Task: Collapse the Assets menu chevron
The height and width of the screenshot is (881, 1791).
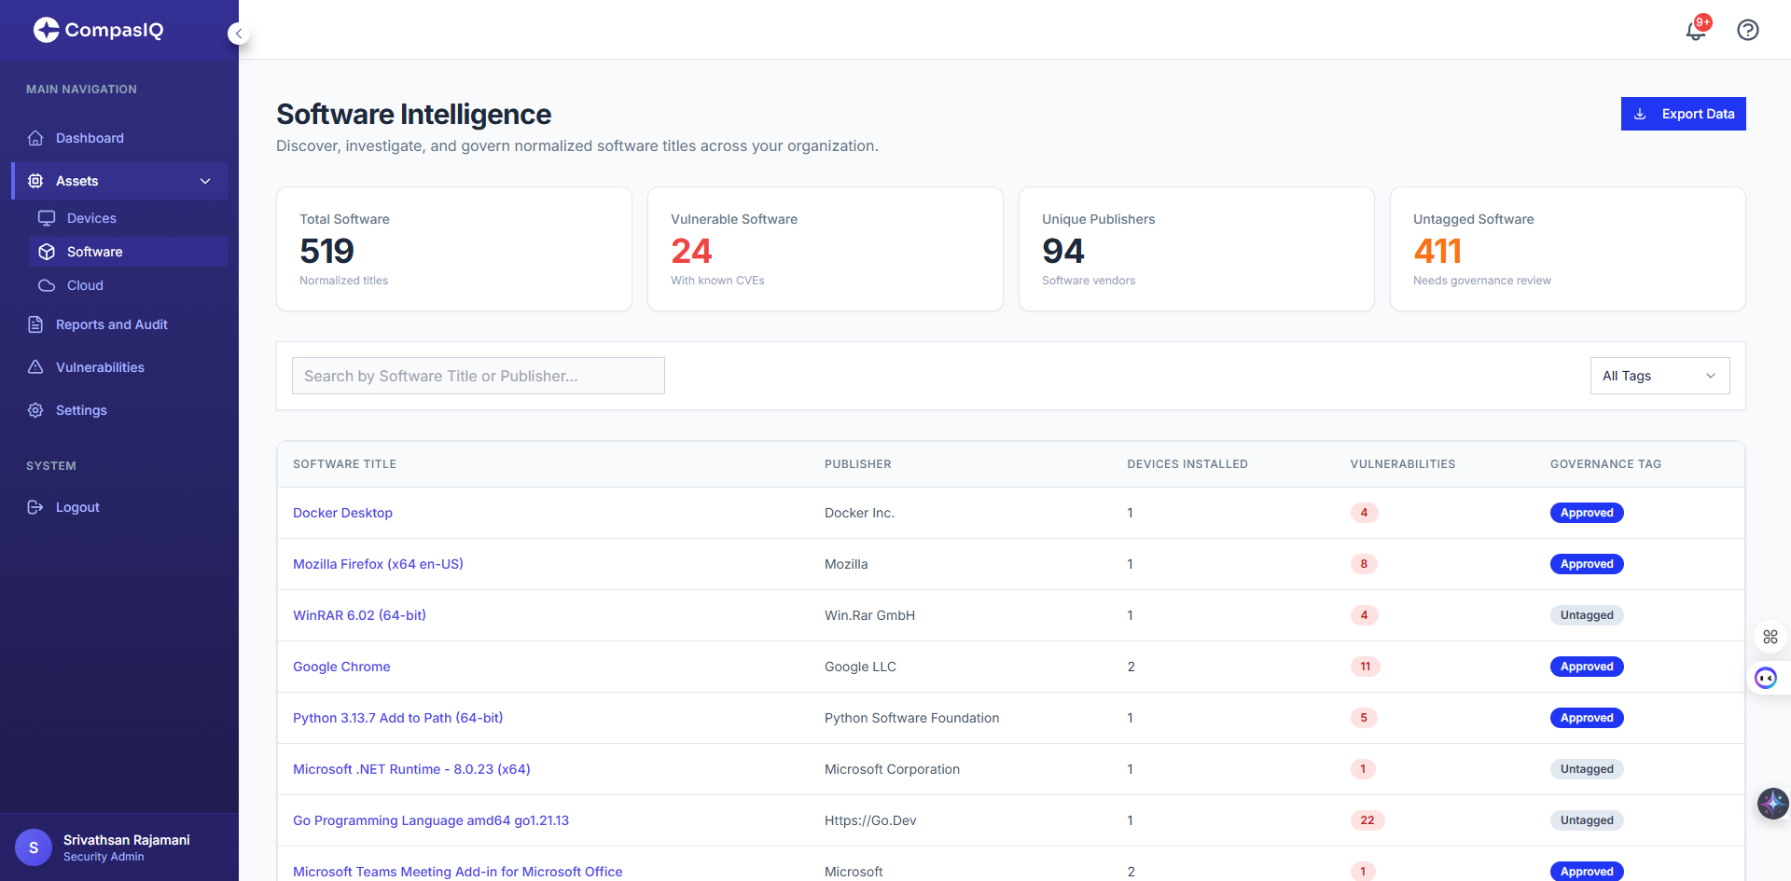Action: click(x=205, y=181)
